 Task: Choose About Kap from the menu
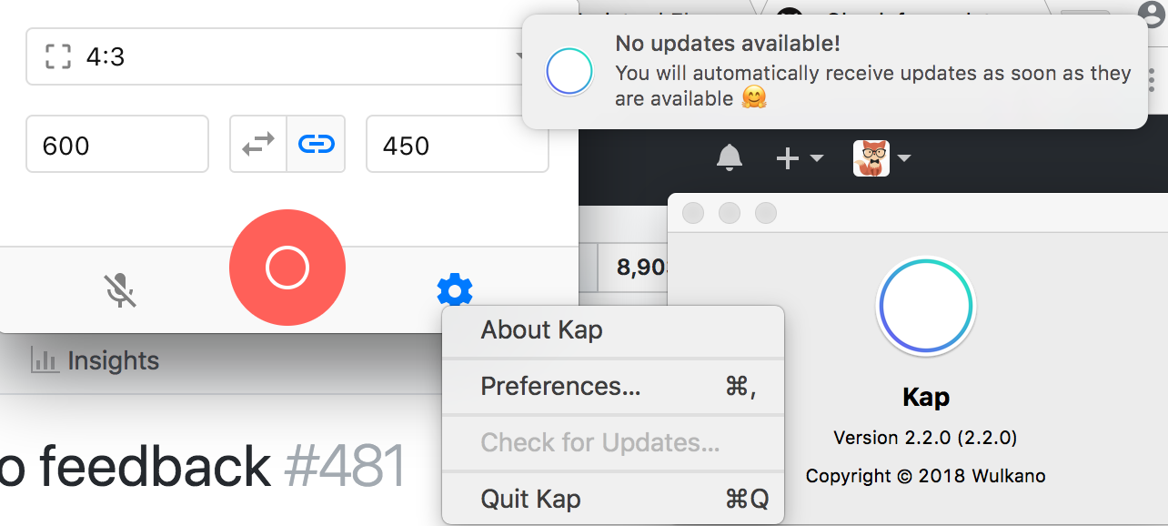[x=612, y=330]
